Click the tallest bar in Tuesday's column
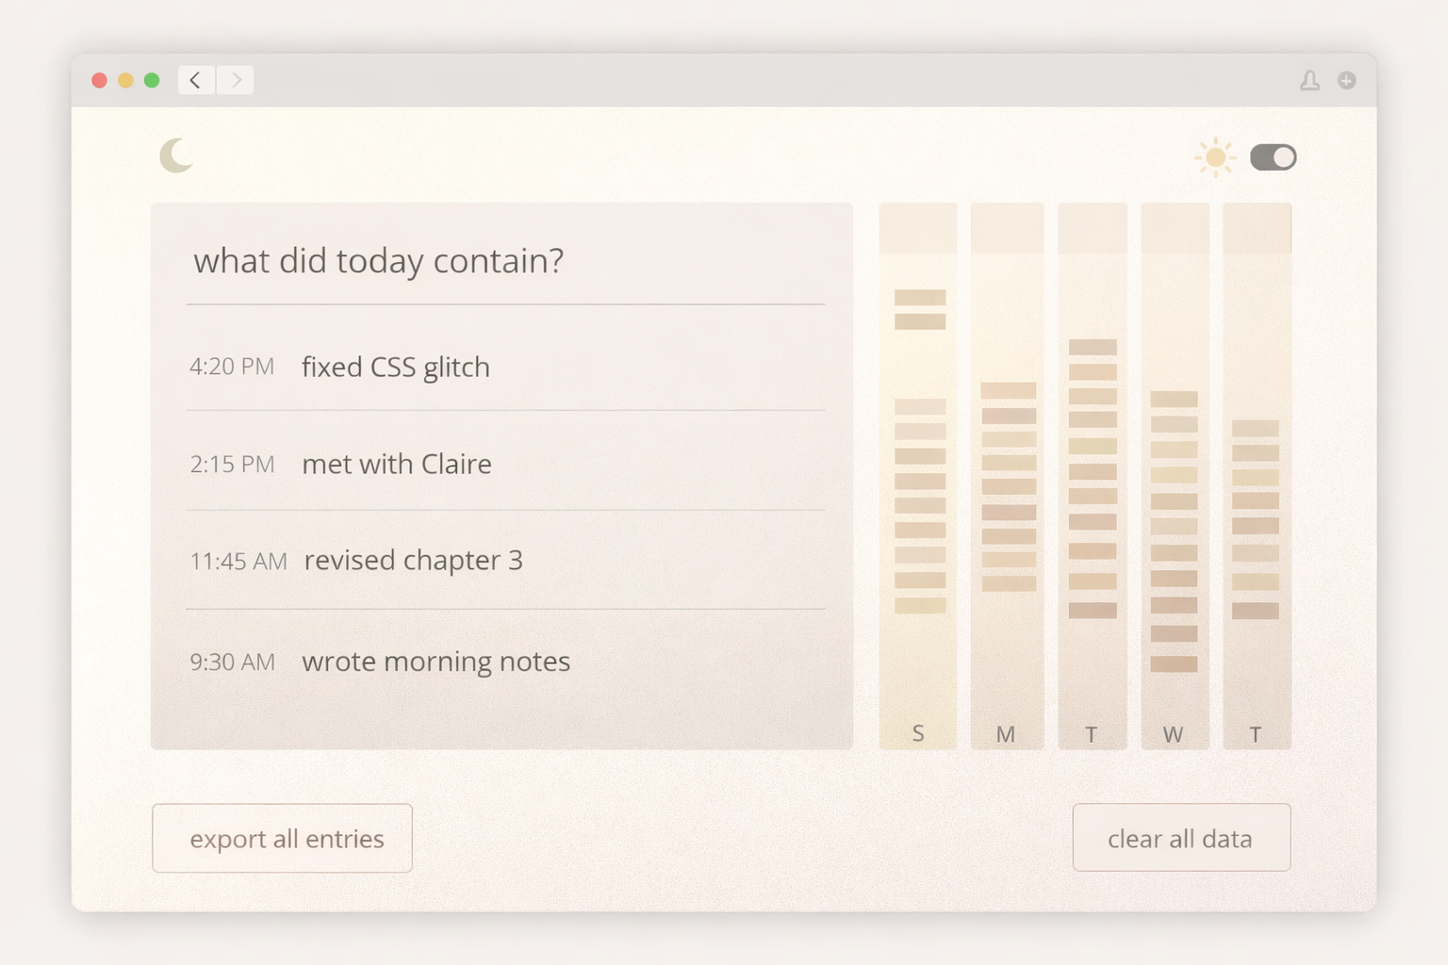The image size is (1448, 965). pos(1092,346)
